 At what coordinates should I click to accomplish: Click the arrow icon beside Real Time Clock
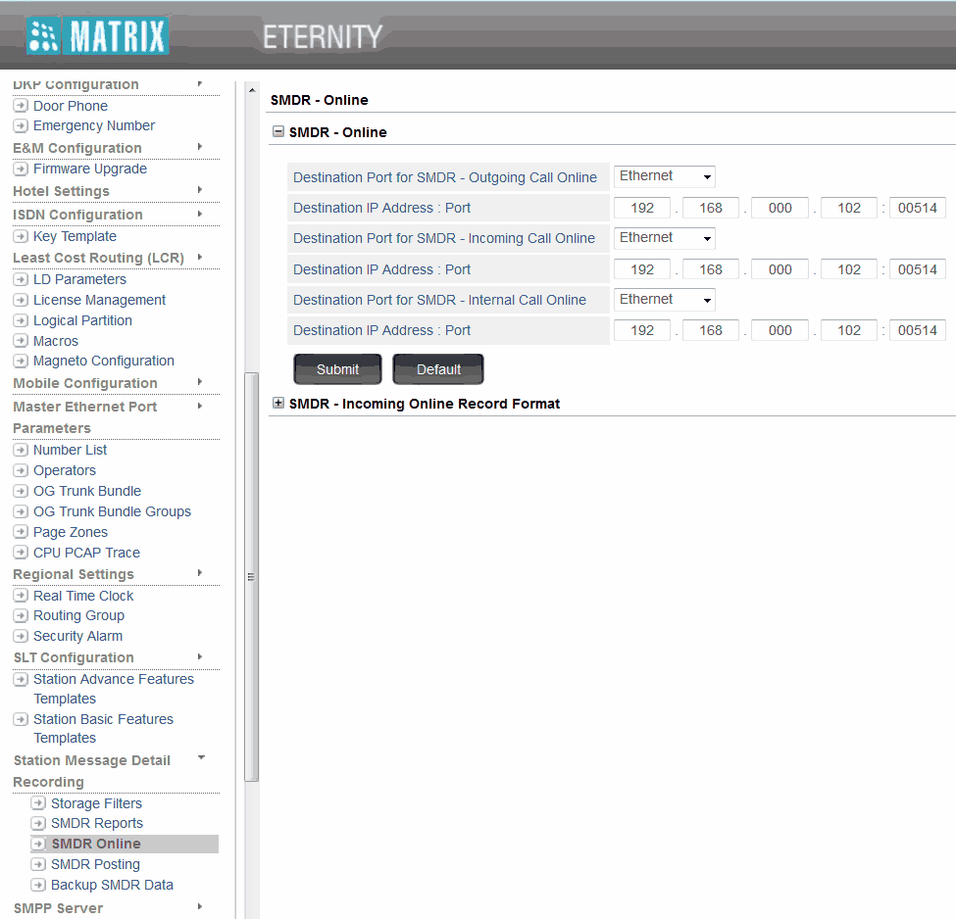pyautogui.click(x=21, y=596)
